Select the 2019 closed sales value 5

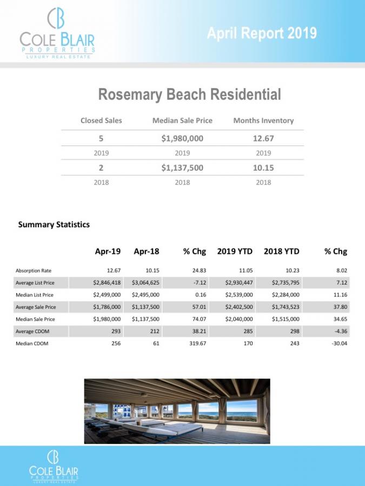click(x=101, y=138)
